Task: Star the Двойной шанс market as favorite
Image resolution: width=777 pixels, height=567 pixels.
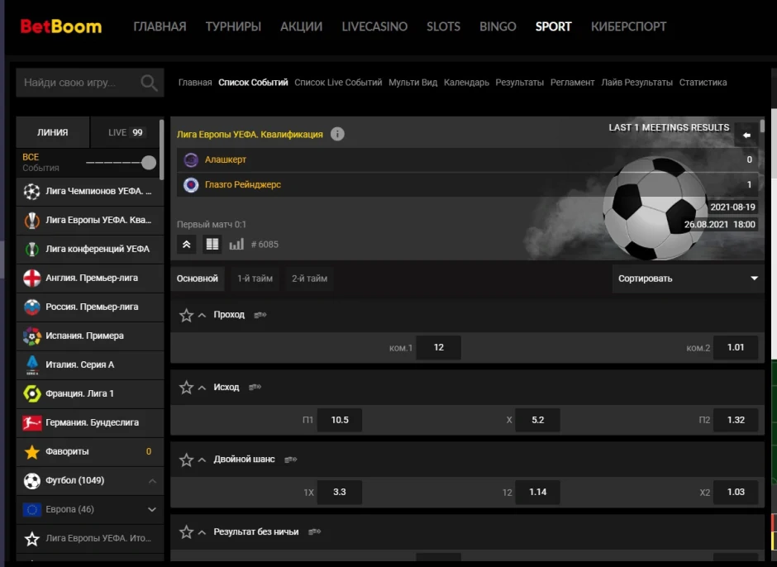Action: 186,460
